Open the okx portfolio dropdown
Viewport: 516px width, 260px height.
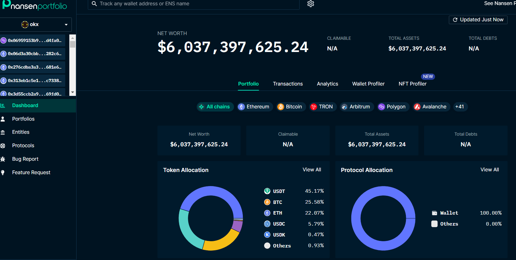[36, 24]
